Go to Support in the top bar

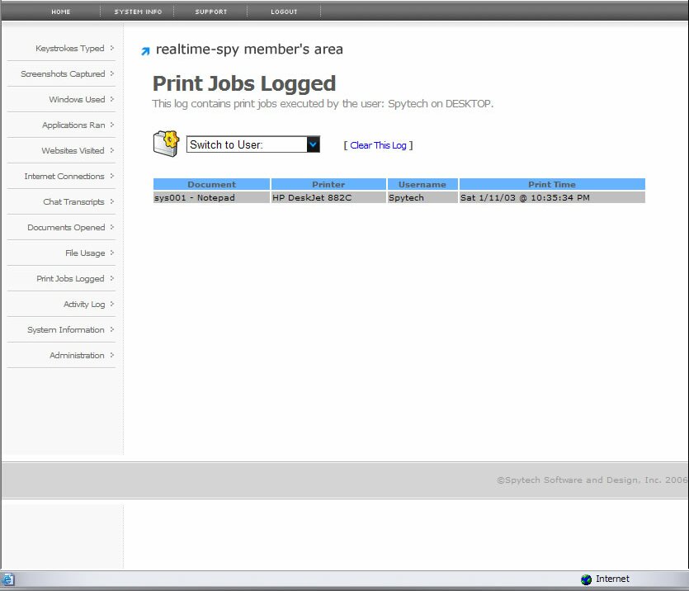tap(210, 12)
